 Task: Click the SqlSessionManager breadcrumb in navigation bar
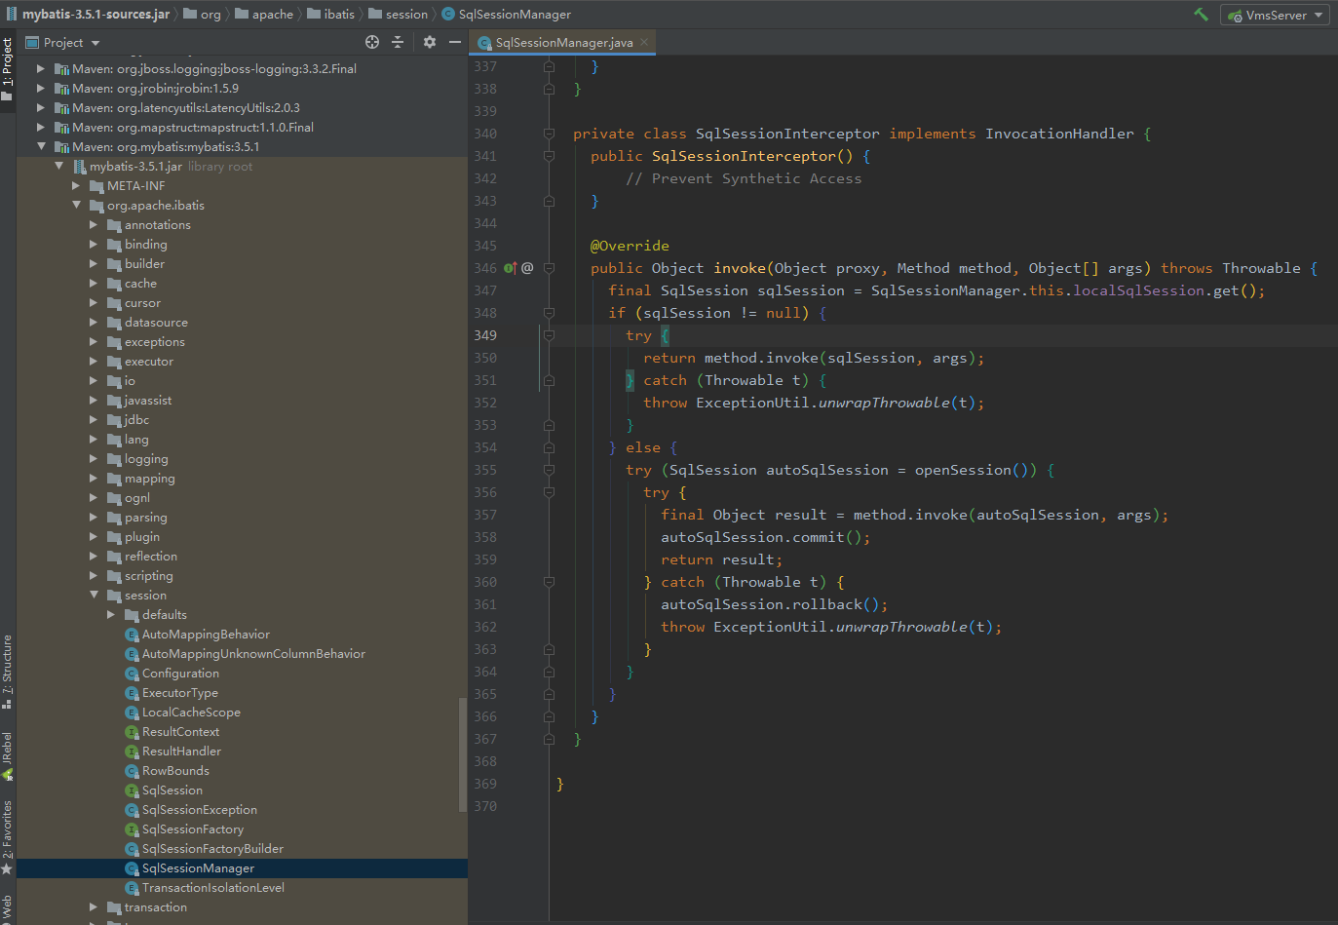(x=506, y=15)
